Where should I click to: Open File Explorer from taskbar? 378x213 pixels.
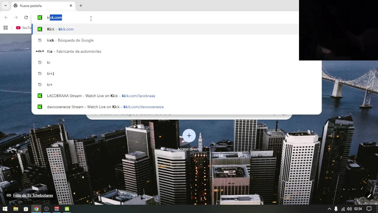click(16, 209)
